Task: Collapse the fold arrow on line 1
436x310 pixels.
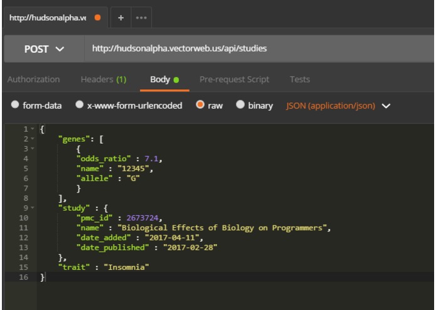Action: tap(33, 129)
